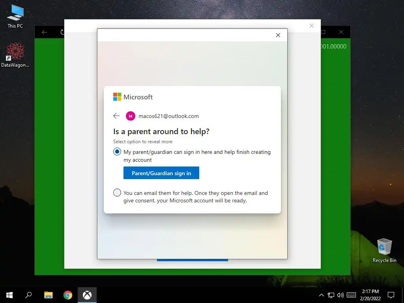Open This PC desktop icon

15,16
